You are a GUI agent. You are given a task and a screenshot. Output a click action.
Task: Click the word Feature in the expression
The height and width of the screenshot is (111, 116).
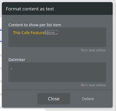point(38,33)
